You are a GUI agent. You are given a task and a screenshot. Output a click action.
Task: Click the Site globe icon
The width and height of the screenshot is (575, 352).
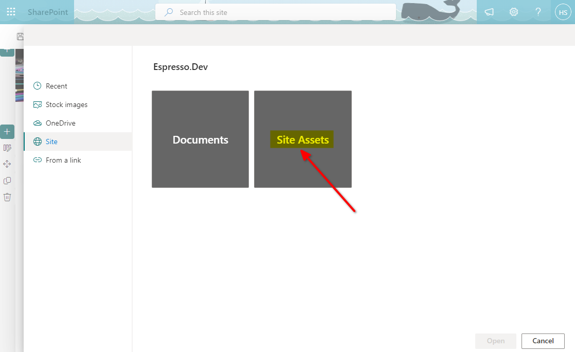coord(38,142)
